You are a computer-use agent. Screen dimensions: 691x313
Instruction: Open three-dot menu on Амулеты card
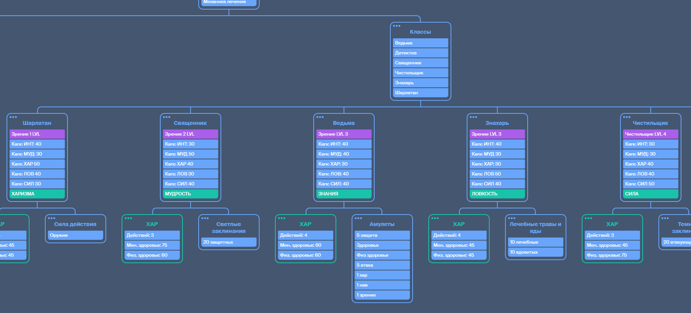point(358,218)
